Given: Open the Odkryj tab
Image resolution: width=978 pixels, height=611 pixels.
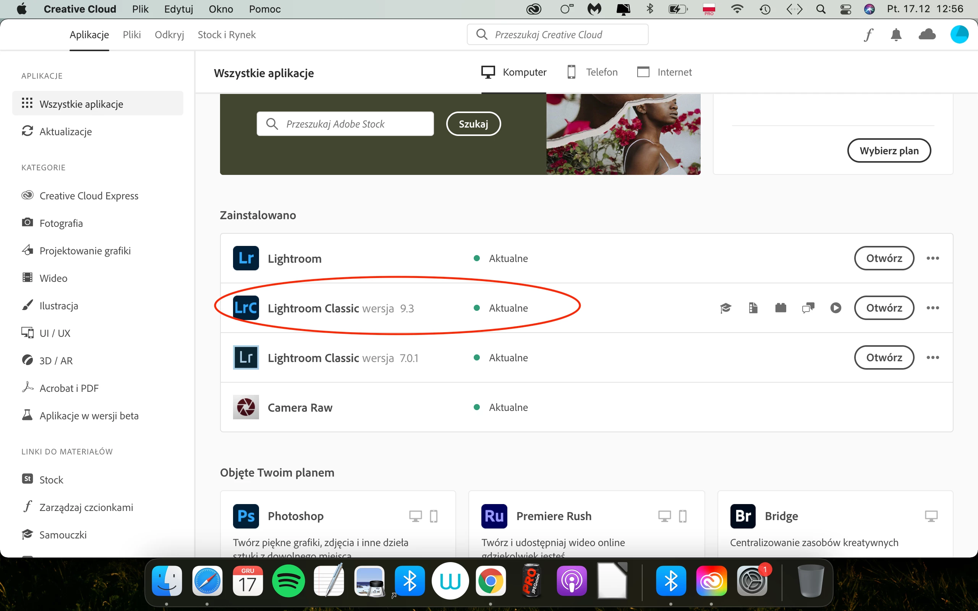Looking at the screenshot, I should click(169, 35).
